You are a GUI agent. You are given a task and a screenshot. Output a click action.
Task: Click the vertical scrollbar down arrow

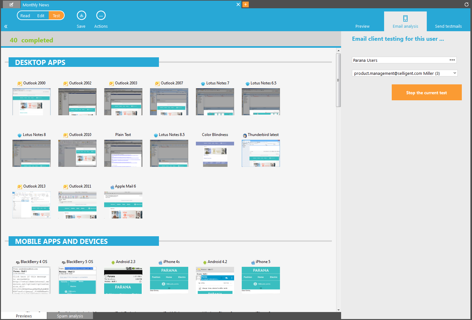338,310
